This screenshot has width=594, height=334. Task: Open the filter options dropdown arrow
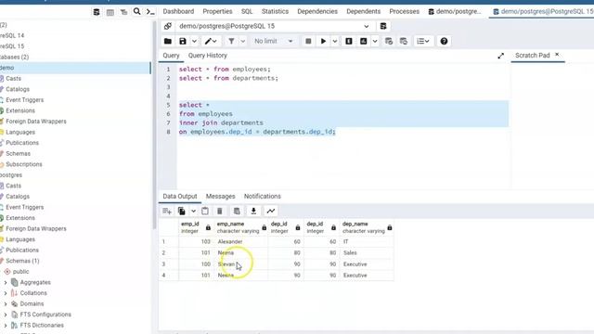point(243,41)
